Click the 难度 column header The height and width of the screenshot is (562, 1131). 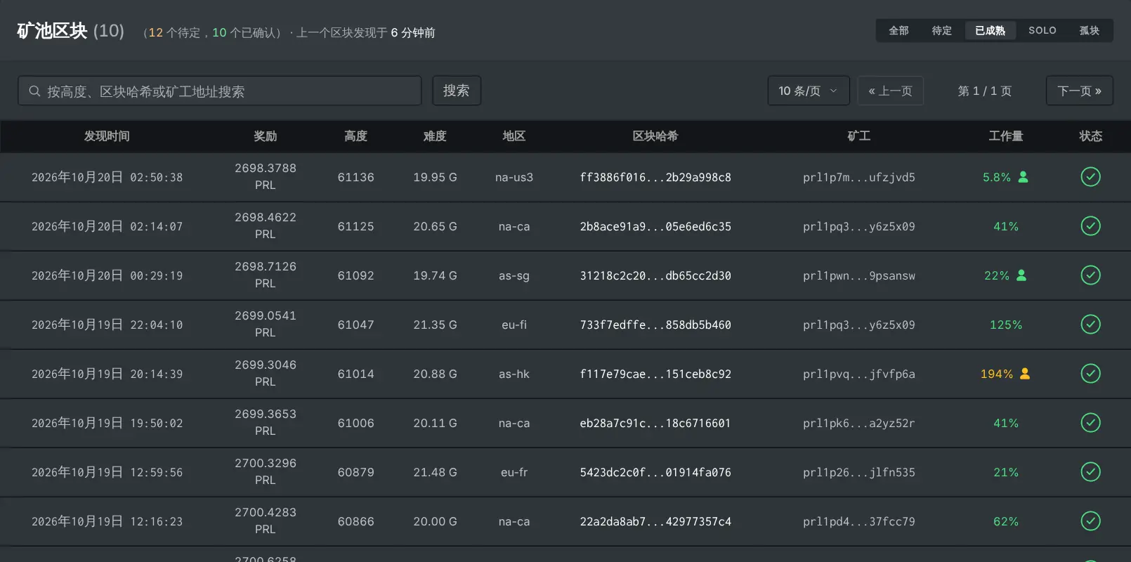[x=435, y=136]
